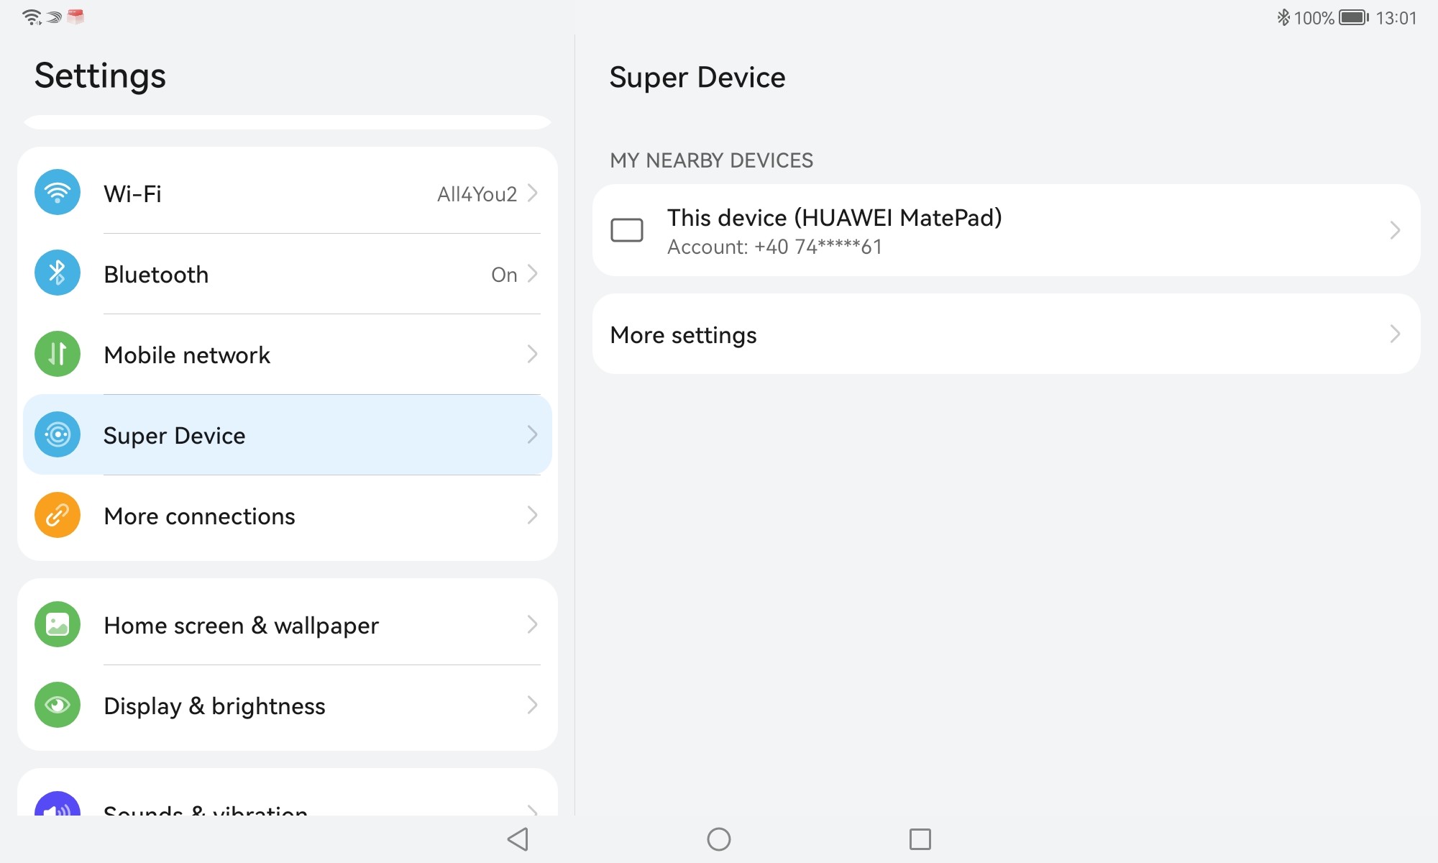Open Recents with the square button

pyautogui.click(x=920, y=839)
